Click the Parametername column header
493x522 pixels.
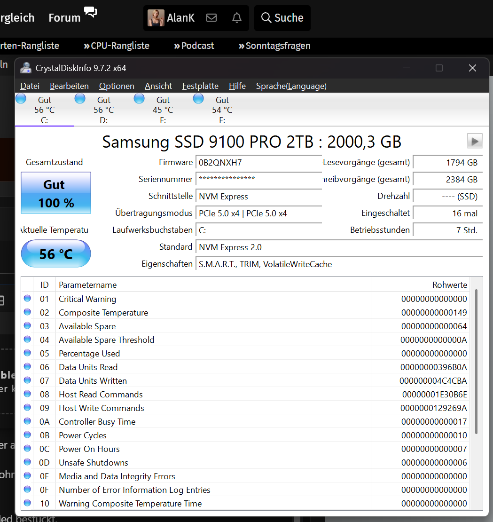pyautogui.click(x=213, y=285)
